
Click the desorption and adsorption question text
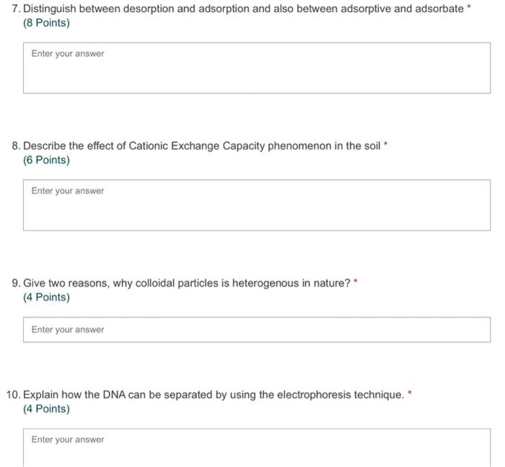(x=244, y=9)
